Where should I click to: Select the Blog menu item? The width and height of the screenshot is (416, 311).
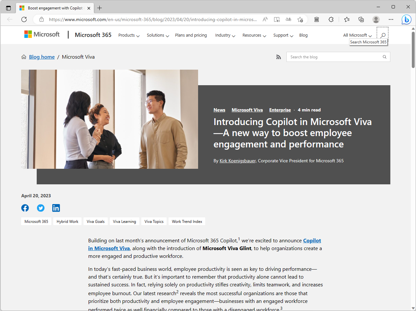(x=303, y=35)
